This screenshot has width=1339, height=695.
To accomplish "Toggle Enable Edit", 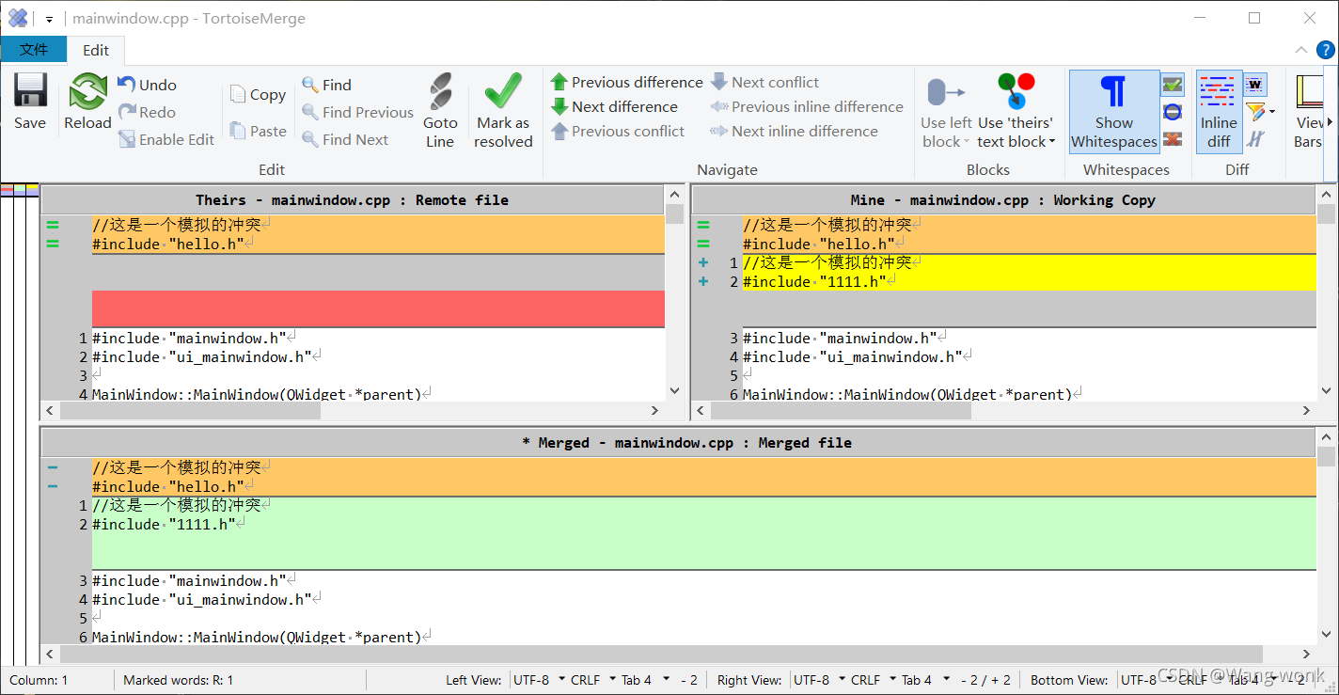I will click(166, 139).
